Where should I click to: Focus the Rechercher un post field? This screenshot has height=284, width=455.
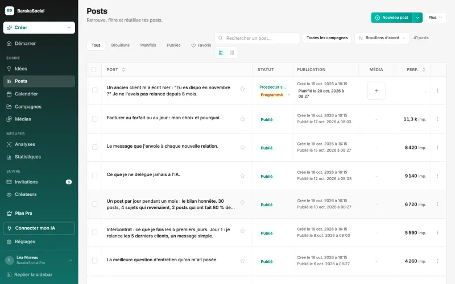[257, 38]
